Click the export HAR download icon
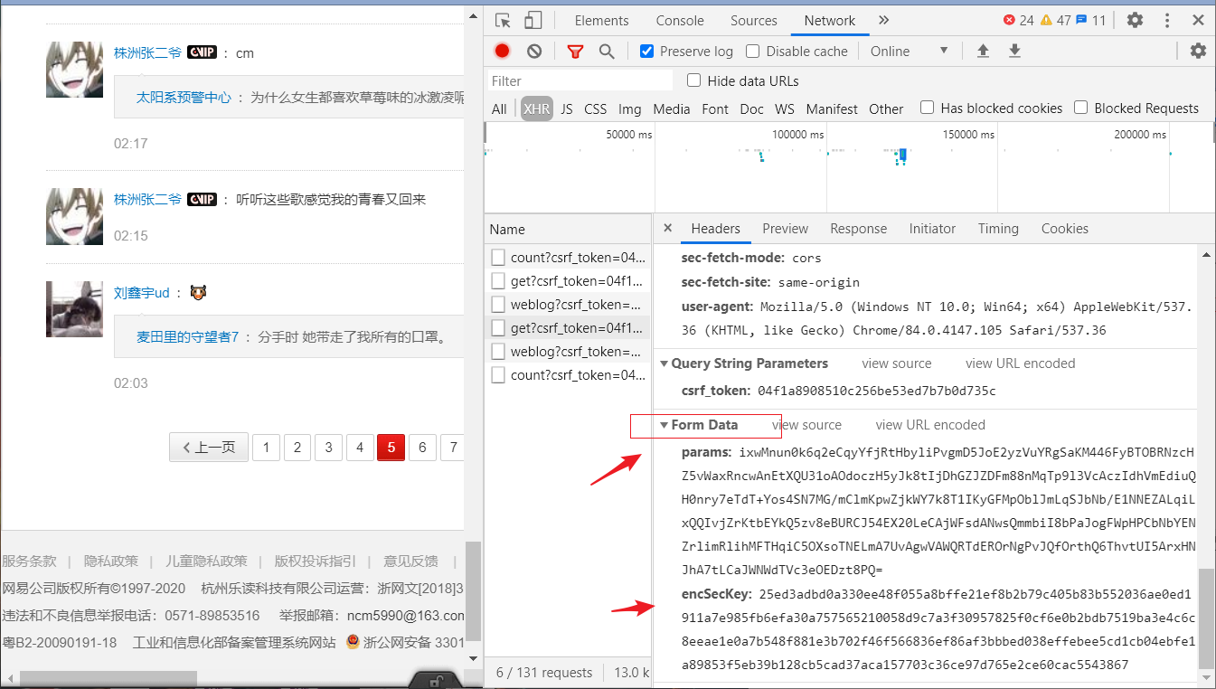This screenshot has height=689, width=1216. [1014, 52]
